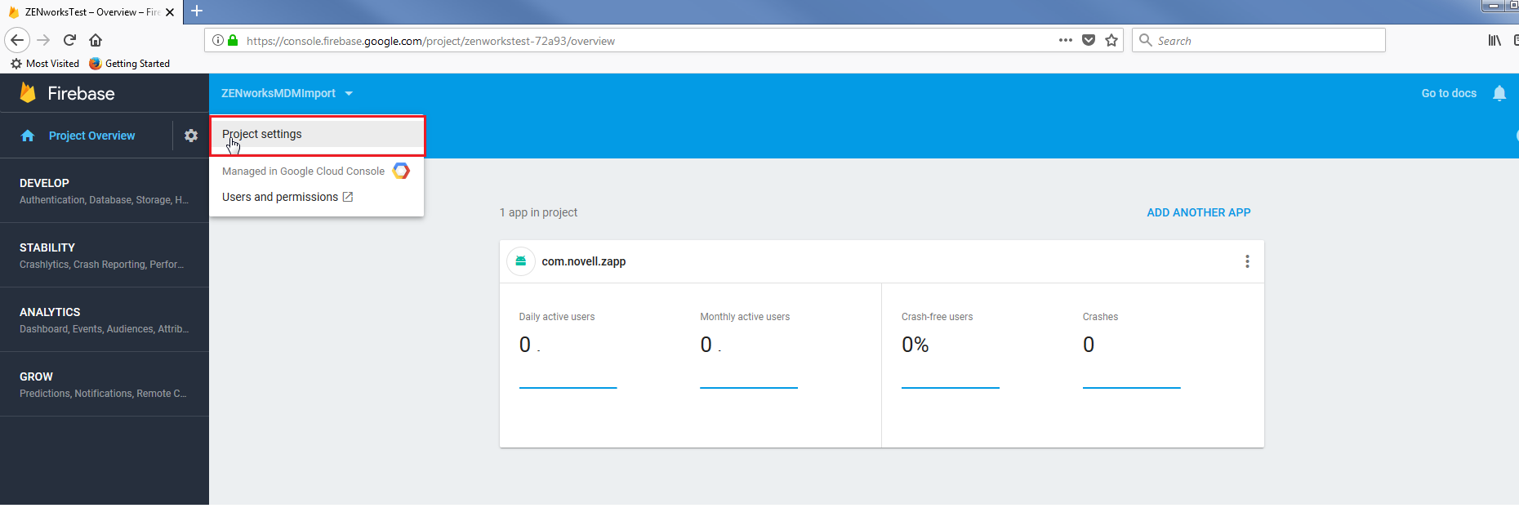Click the Project Overview home icon
1519x508 pixels.
28,136
